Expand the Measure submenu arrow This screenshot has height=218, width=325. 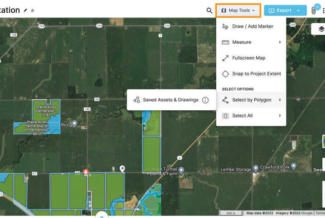tap(280, 42)
